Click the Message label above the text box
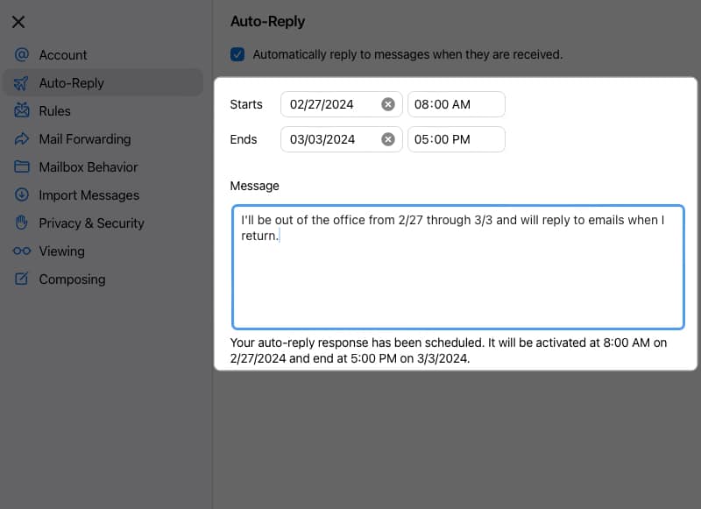Screen dimensions: 701x509 [x=254, y=186]
